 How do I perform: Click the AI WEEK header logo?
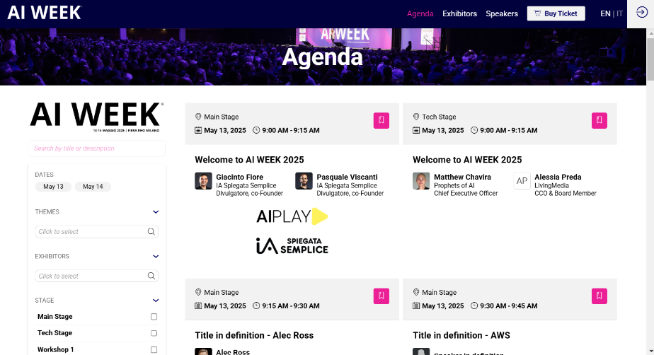point(45,13)
